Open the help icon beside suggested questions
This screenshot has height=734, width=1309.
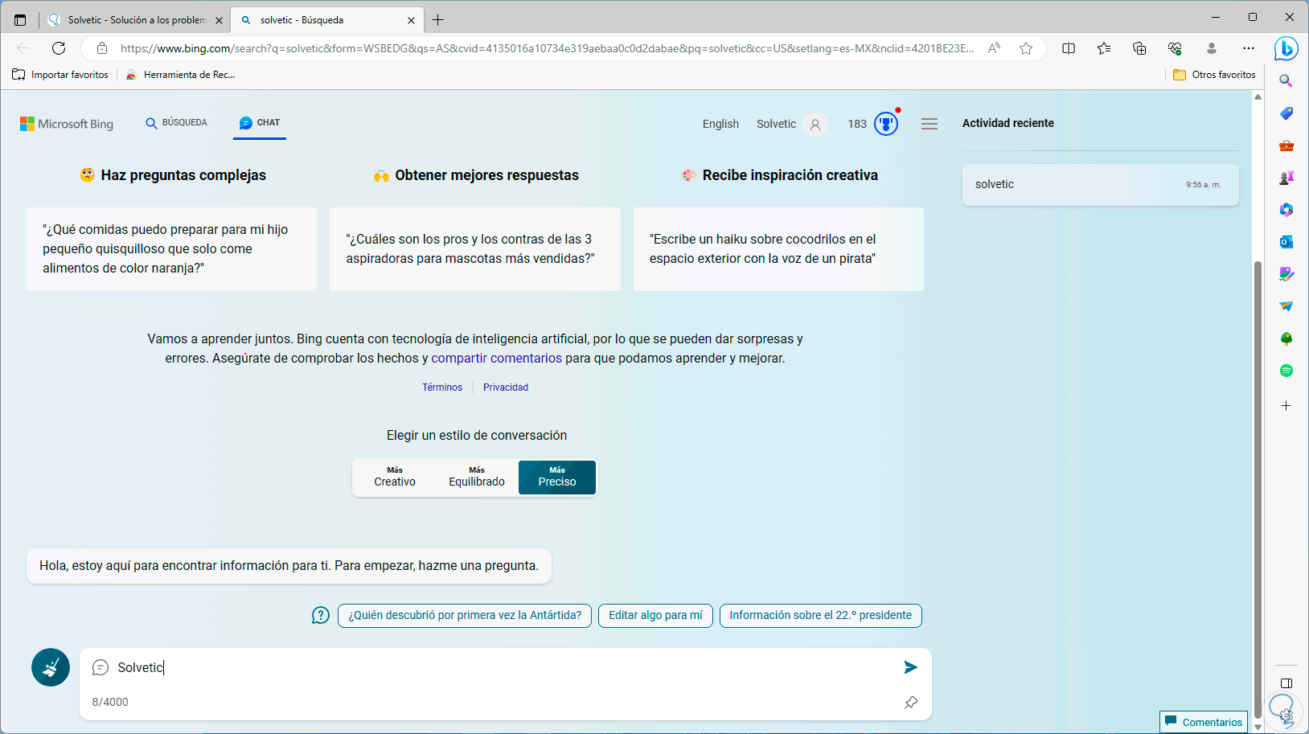point(321,615)
